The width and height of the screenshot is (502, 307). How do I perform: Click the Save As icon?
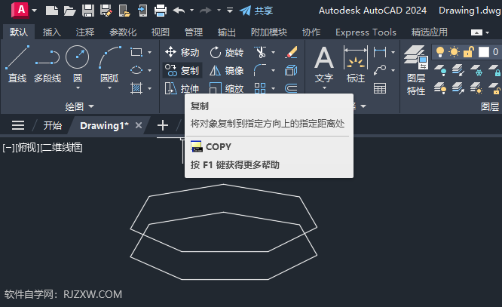coord(106,11)
